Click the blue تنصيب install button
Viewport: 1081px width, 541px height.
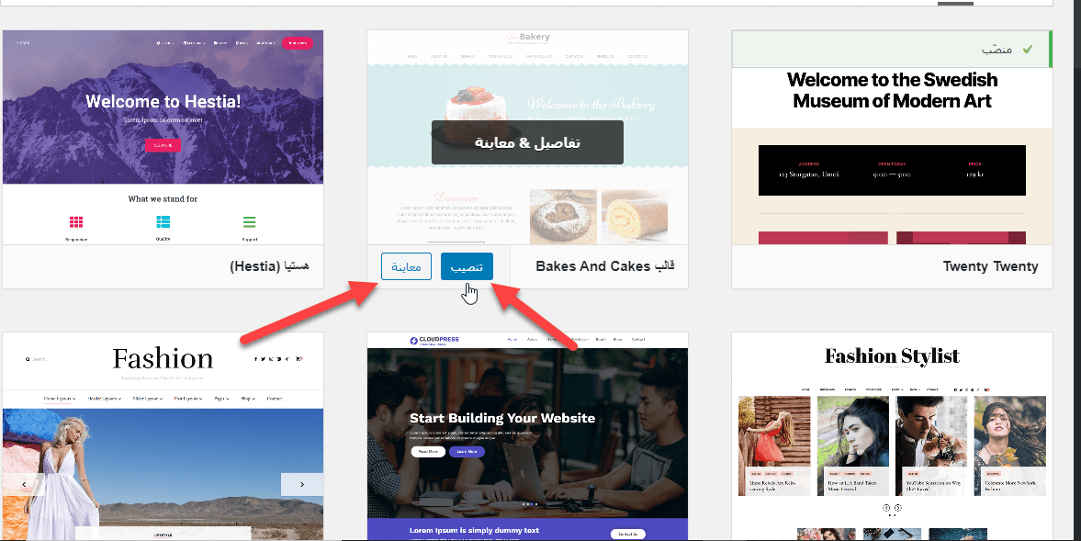467,266
